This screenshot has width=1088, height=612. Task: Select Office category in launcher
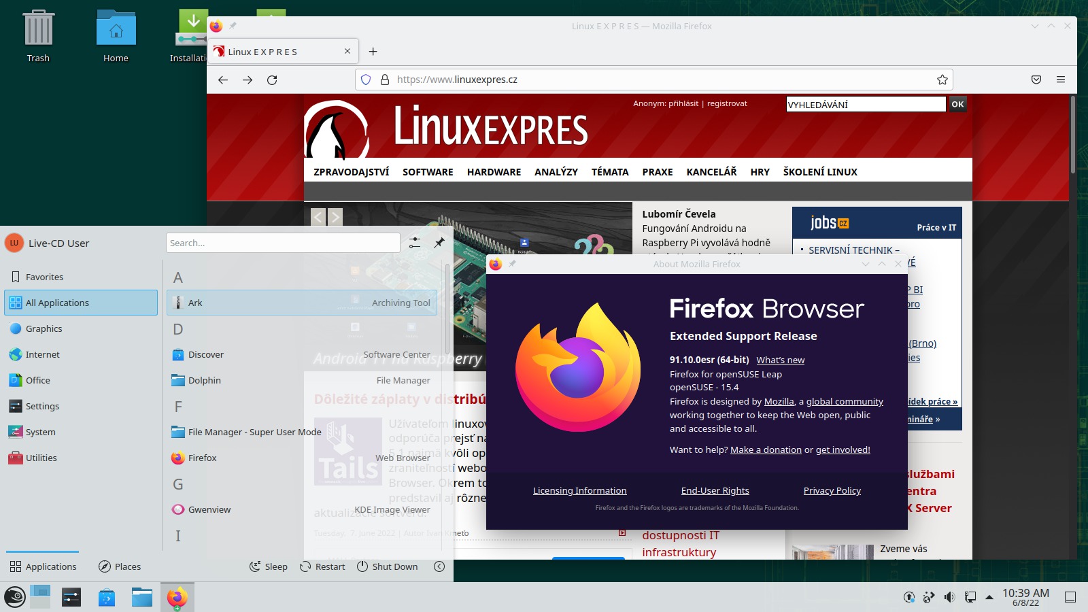pyautogui.click(x=81, y=380)
